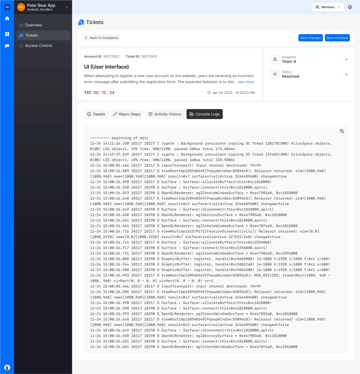Open Access Control in the sidebar
This screenshot has width=360, height=374.
38,46
